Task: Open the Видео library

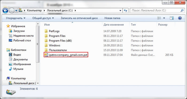Action: (x=17, y=55)
